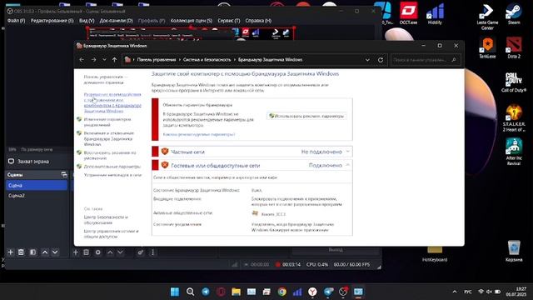Pop out the OBS Сцены dock
Screen dimensions: 533x300
64,174
